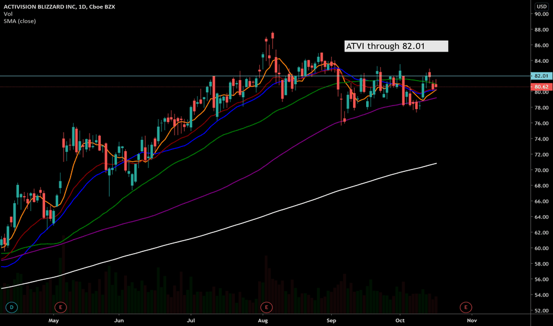Click the 54.00 price axis label
The image size is (553, 326).
pyautogui.click(x=541, y=295)
